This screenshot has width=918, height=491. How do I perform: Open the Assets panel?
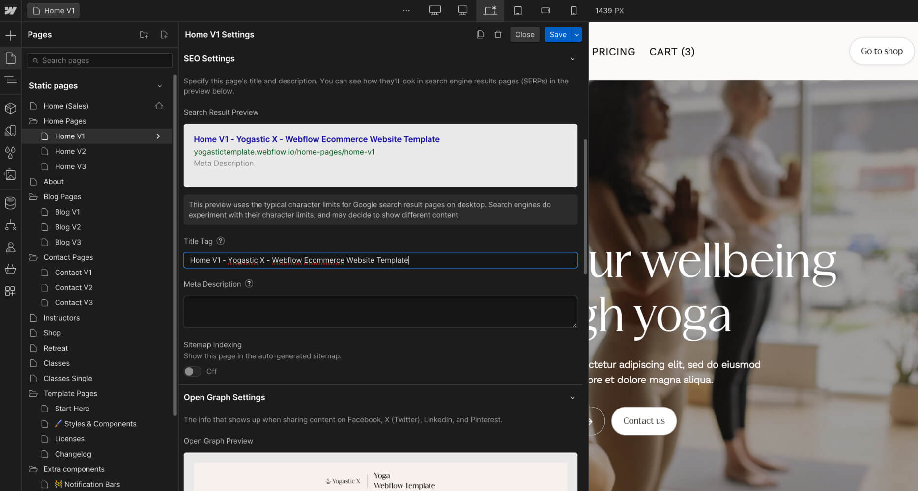10,174
